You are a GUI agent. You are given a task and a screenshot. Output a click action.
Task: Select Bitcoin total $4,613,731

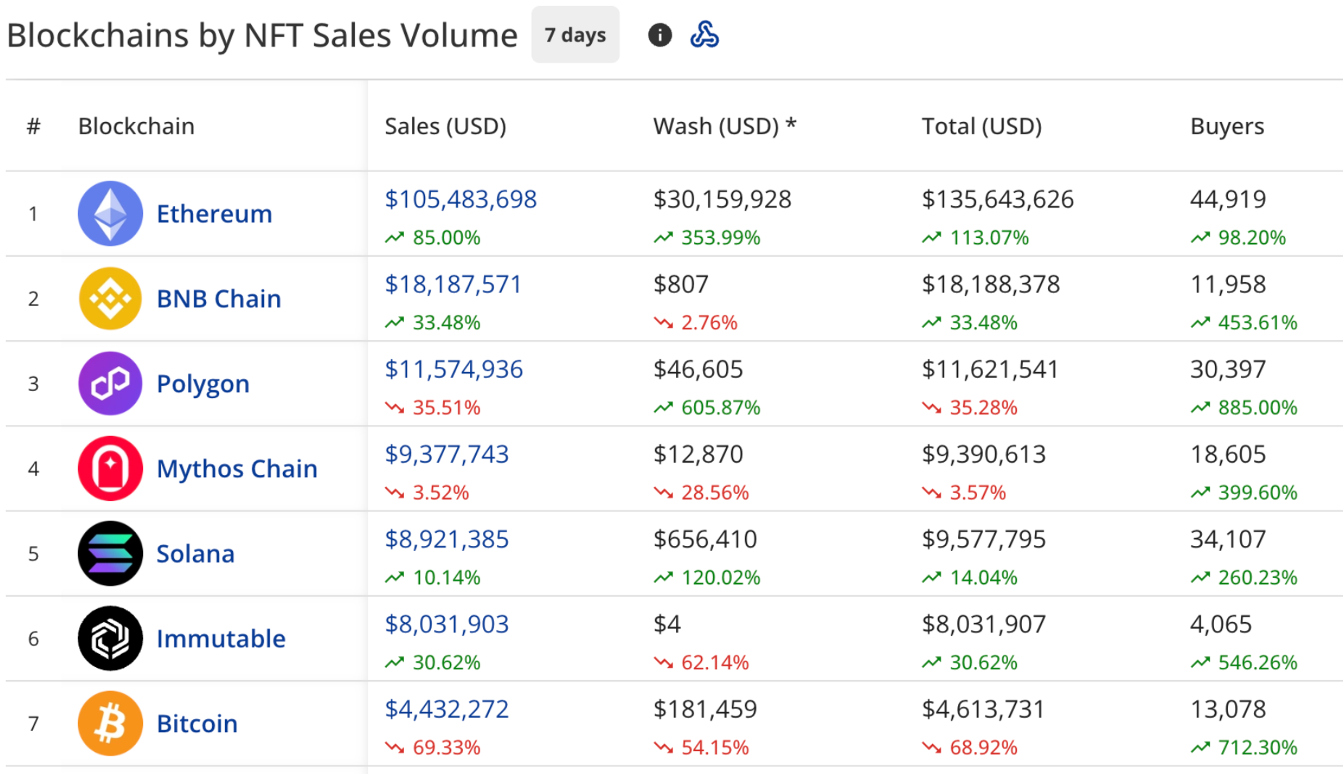[983, 710]
